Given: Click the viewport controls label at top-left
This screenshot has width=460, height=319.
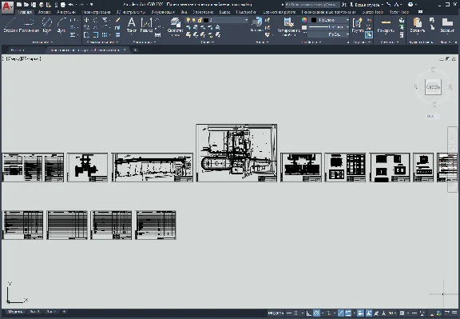Looking at the screenshot, I should (x=22, y=59).
